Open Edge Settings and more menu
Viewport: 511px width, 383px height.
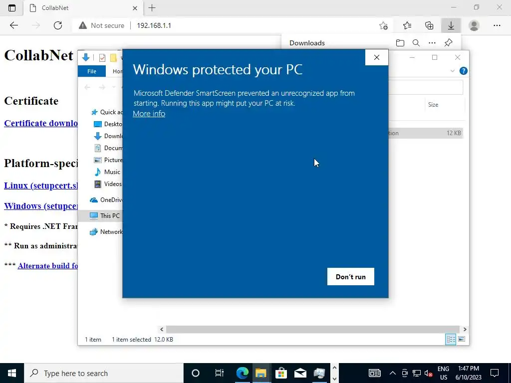tap(497, 25)
